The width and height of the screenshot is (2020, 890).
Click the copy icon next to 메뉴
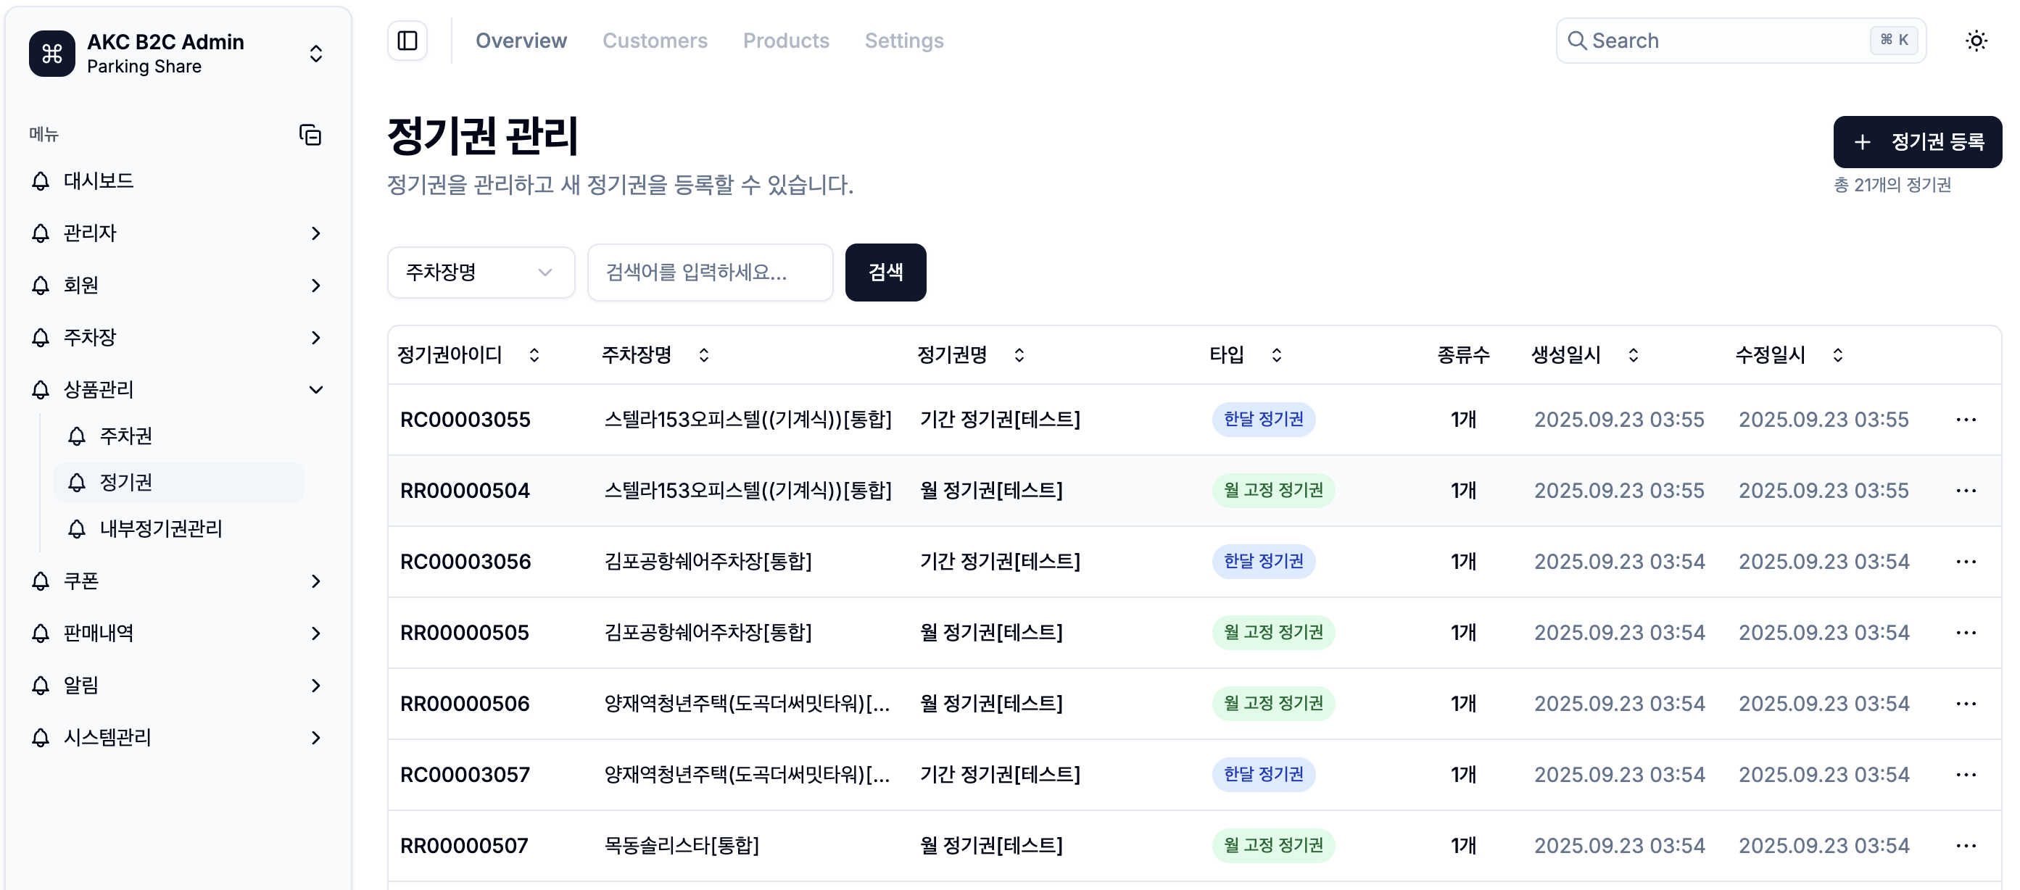click(x=310, y=134)
